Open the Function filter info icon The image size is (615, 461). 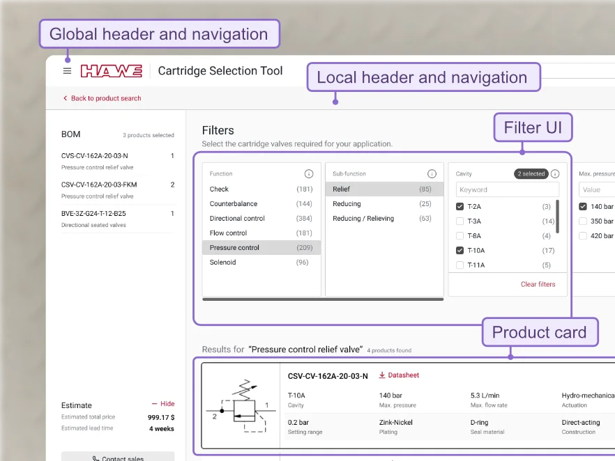(309, 173)
